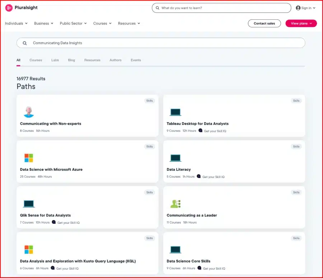This screenshot has height=278, width=323.
Task: Switch to the Labs results tab
Action: 55,60
